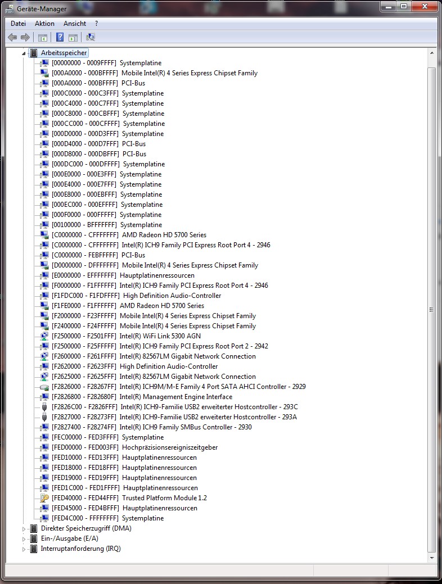
Task: Select [FED45000 - FED4BFFF] Hauptplatinenressourcen
Action: coord(124,508)
